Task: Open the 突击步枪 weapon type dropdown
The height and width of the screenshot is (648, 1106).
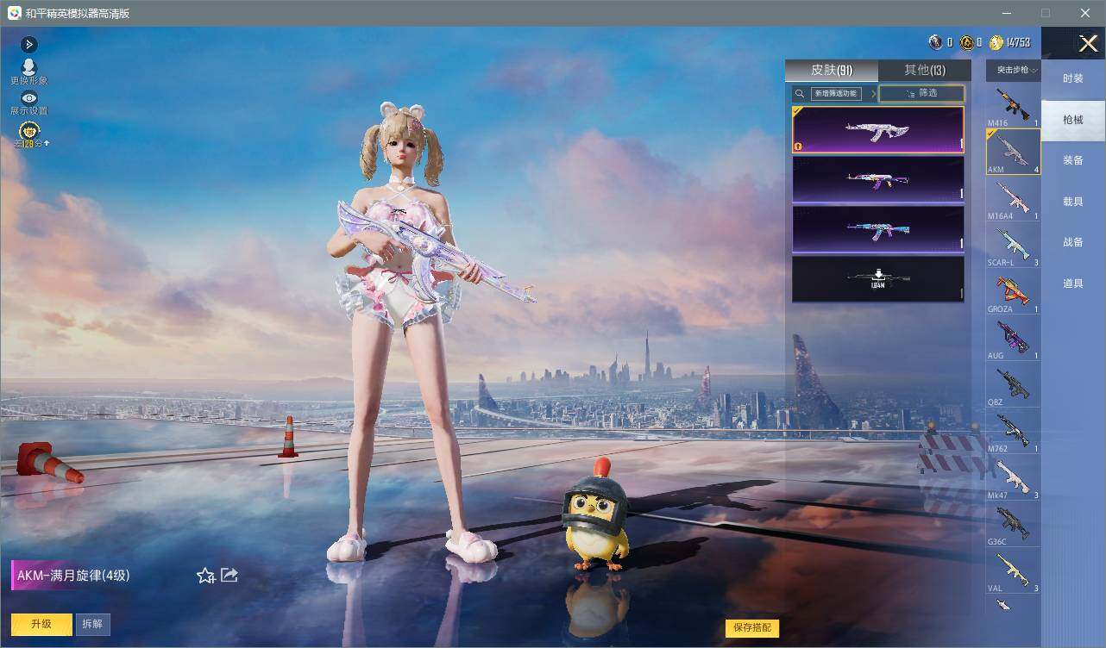Action: (x=1014, y=71)
